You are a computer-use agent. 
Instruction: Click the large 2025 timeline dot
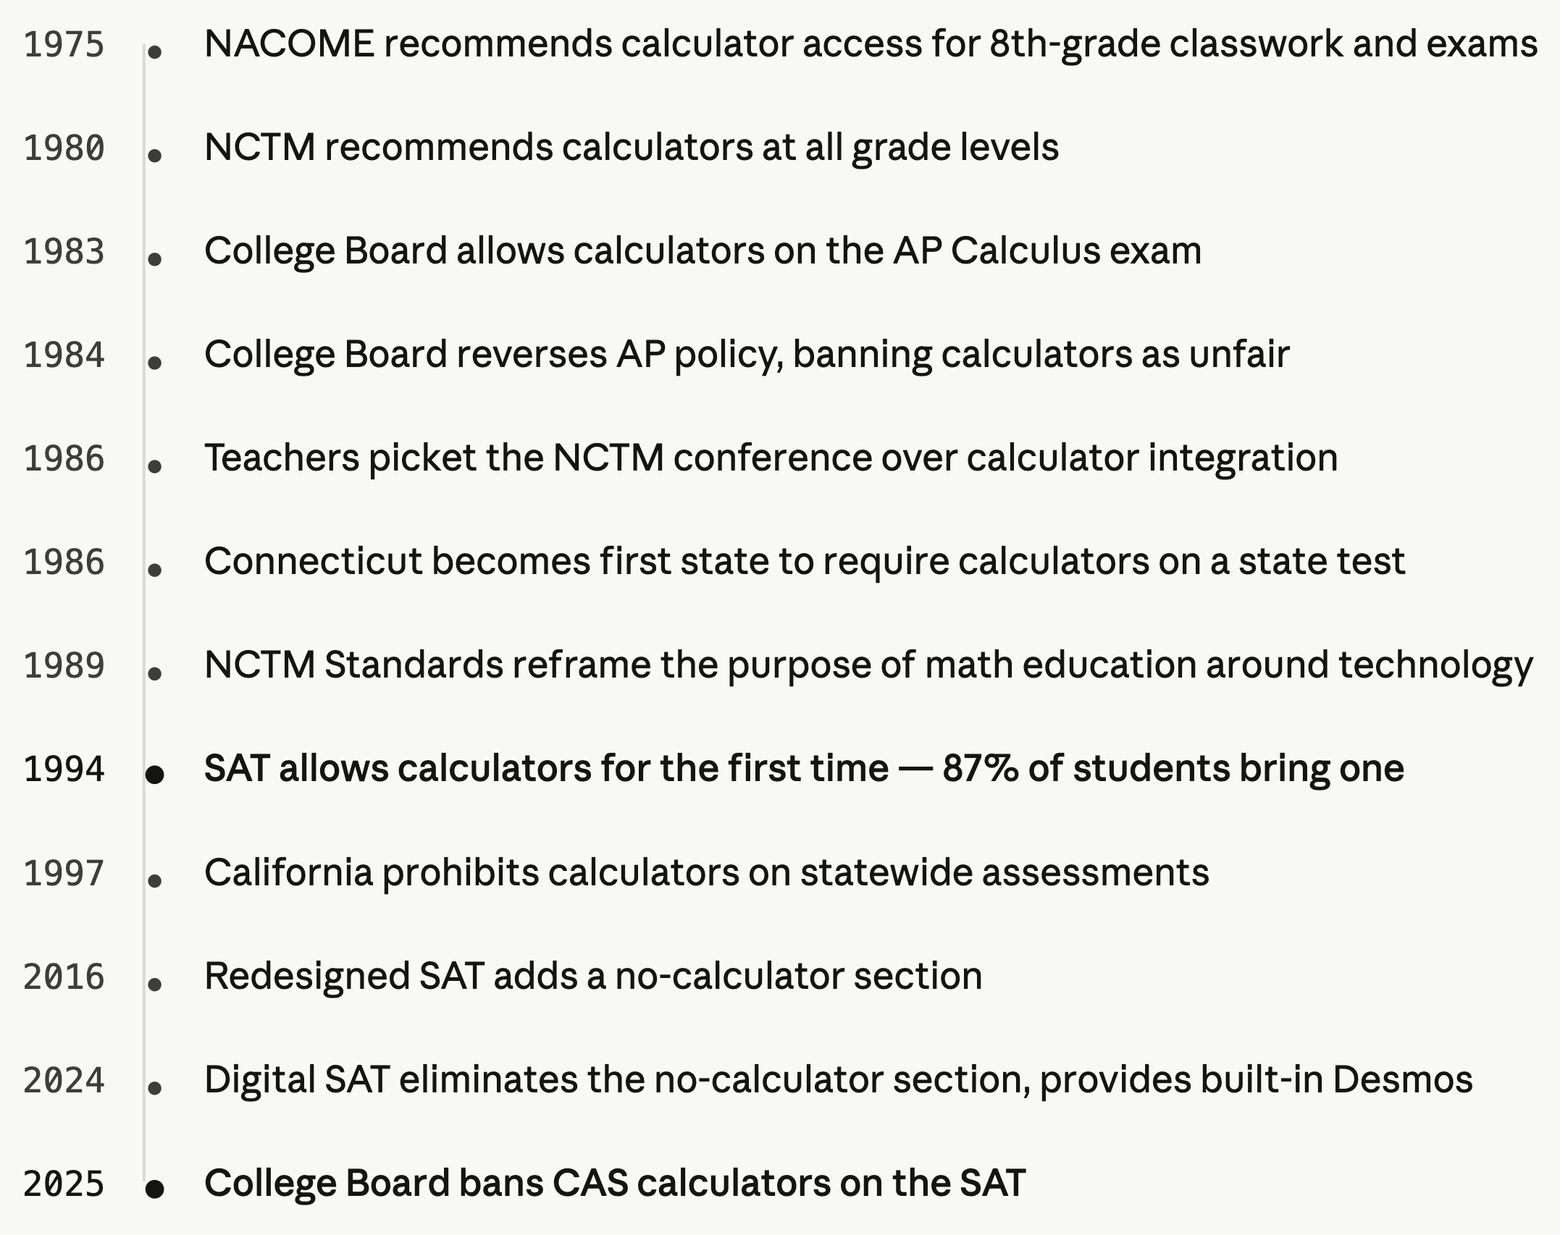tap(154, 1189)
